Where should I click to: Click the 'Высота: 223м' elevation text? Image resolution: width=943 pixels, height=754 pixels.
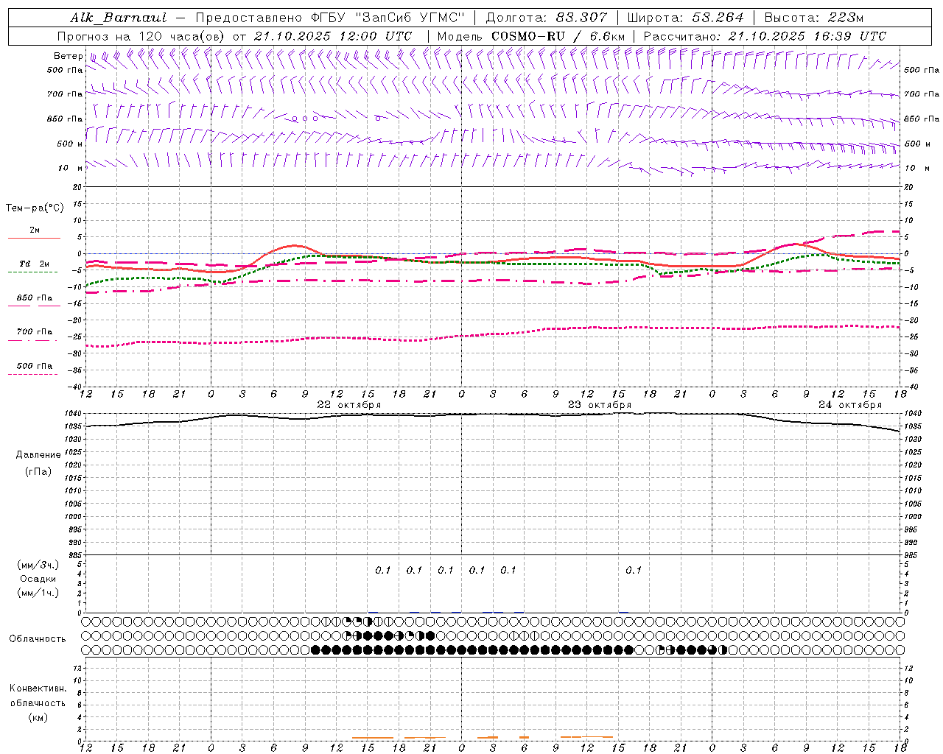pyautogui.click(x=813, y=18)
